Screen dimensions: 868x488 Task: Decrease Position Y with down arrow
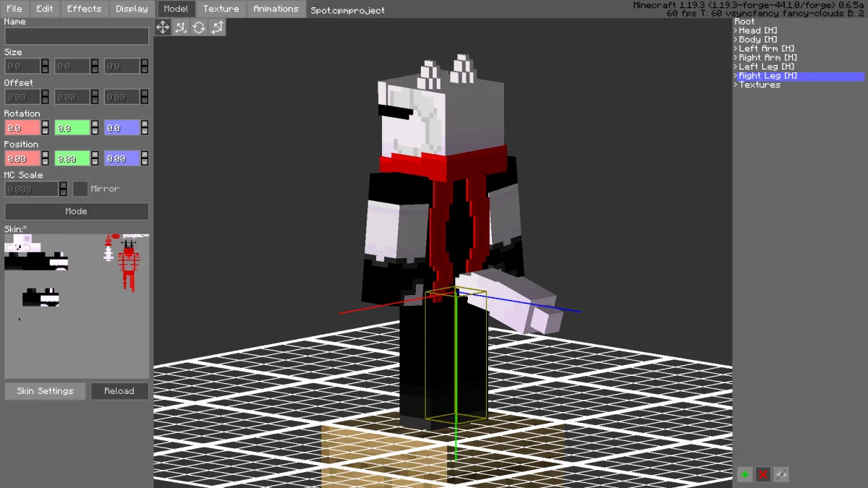coord(95,162)
